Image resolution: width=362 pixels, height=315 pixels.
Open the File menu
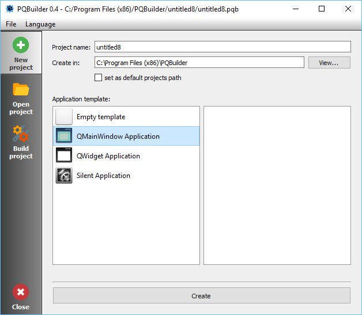click(11, 24)
